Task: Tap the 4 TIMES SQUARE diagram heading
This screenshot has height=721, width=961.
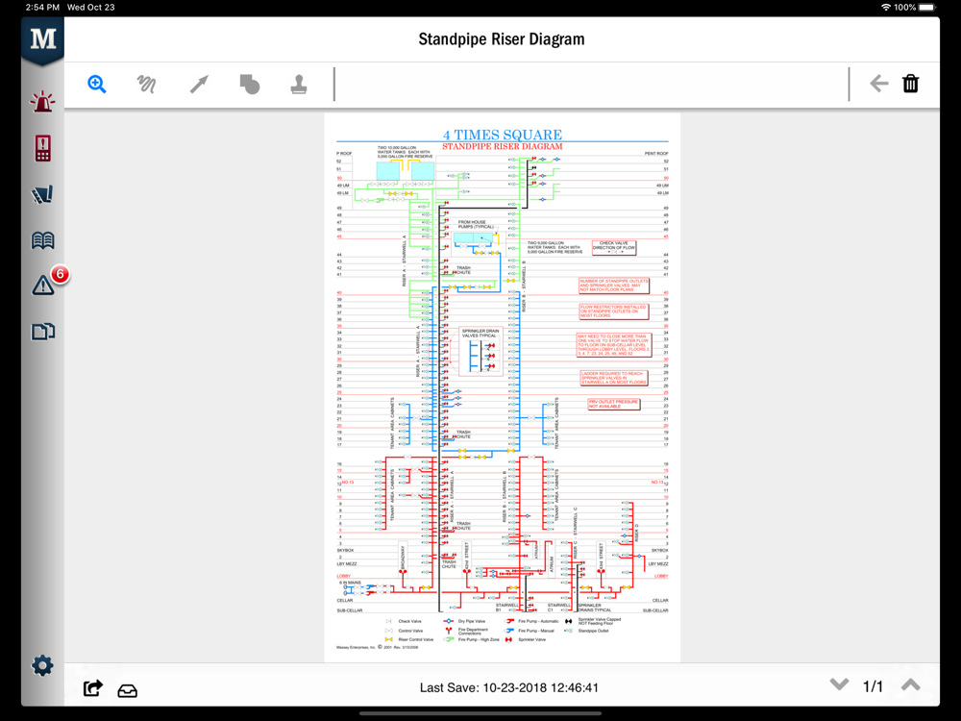Action: [x=503, y=135]
